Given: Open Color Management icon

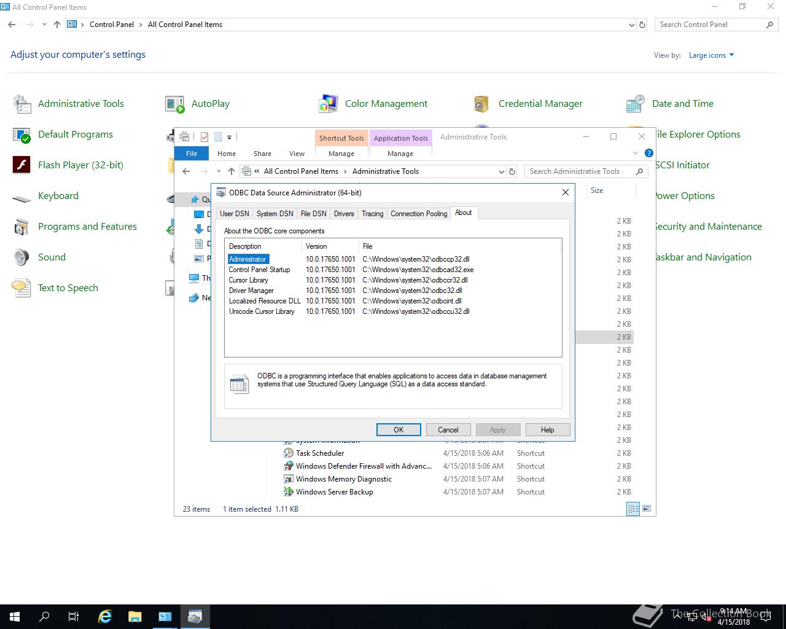Looking at the screenshot, I should point(329,104).
